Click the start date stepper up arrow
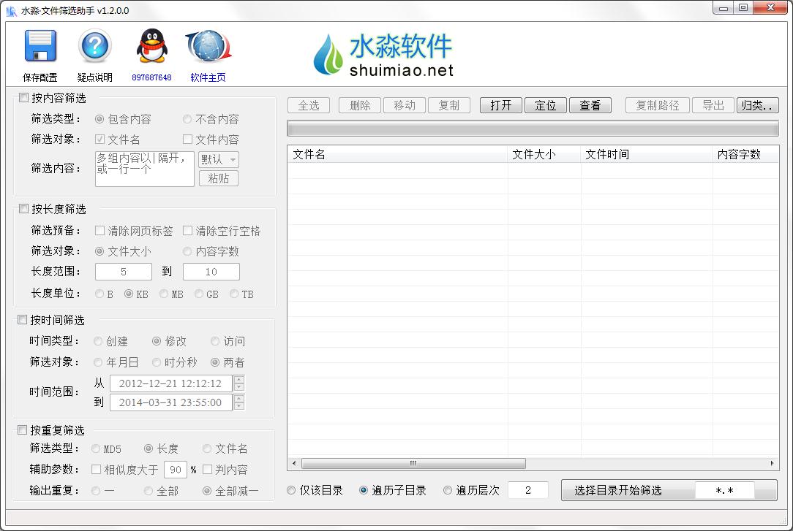 pos(240,378)
